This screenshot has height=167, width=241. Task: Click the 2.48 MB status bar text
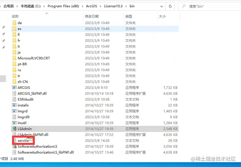(x=17, y=159)
